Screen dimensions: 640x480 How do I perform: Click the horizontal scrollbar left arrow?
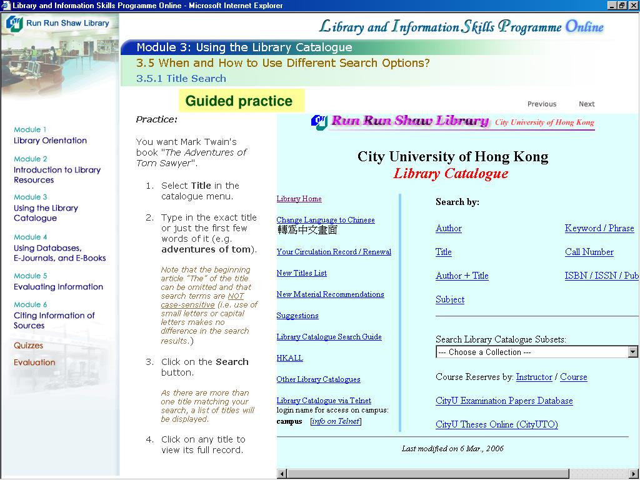pyautogui.click(x=282, y=474)
